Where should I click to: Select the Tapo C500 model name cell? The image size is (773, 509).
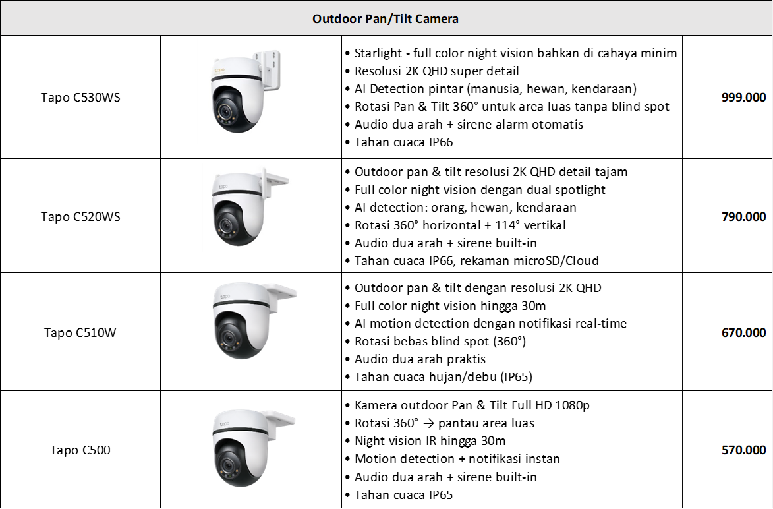coord(80,450)
